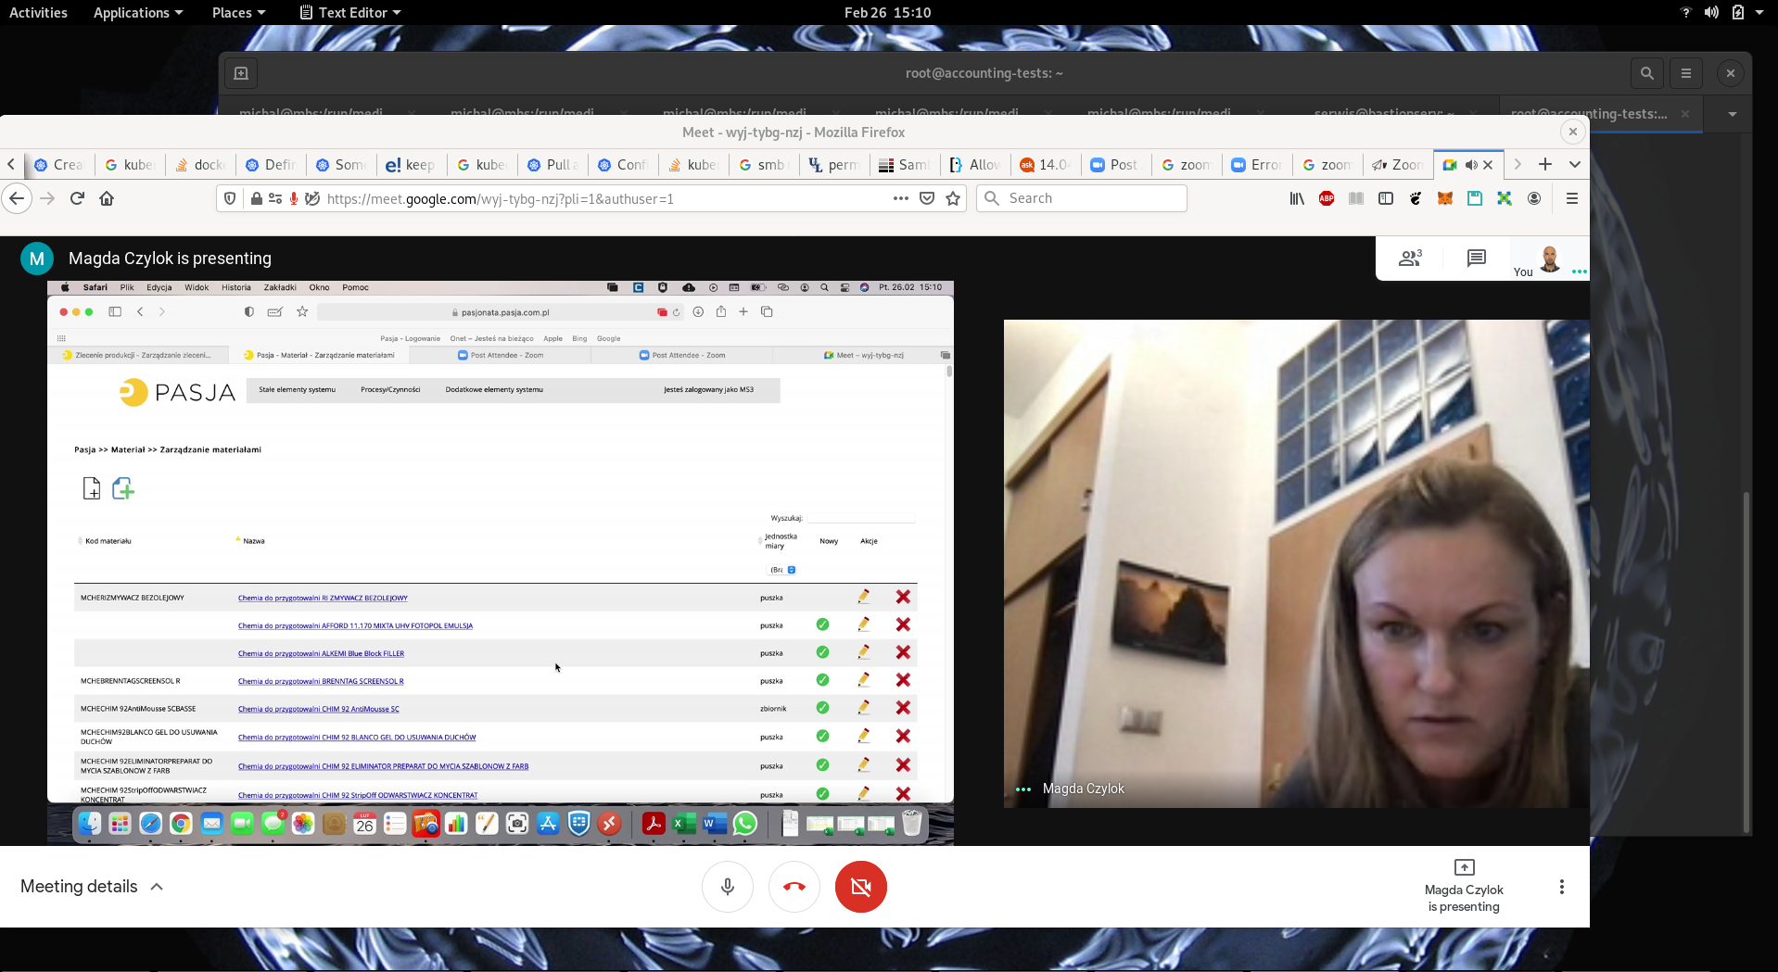
Task: Open page actions three-dot menu in address bar
Action: point(900,198)
